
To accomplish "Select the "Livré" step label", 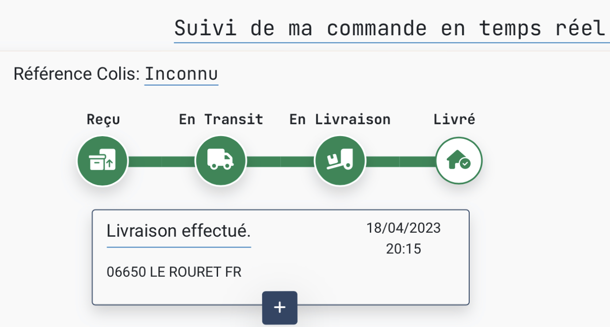I will pyautogui.click(x=454, y=119).
